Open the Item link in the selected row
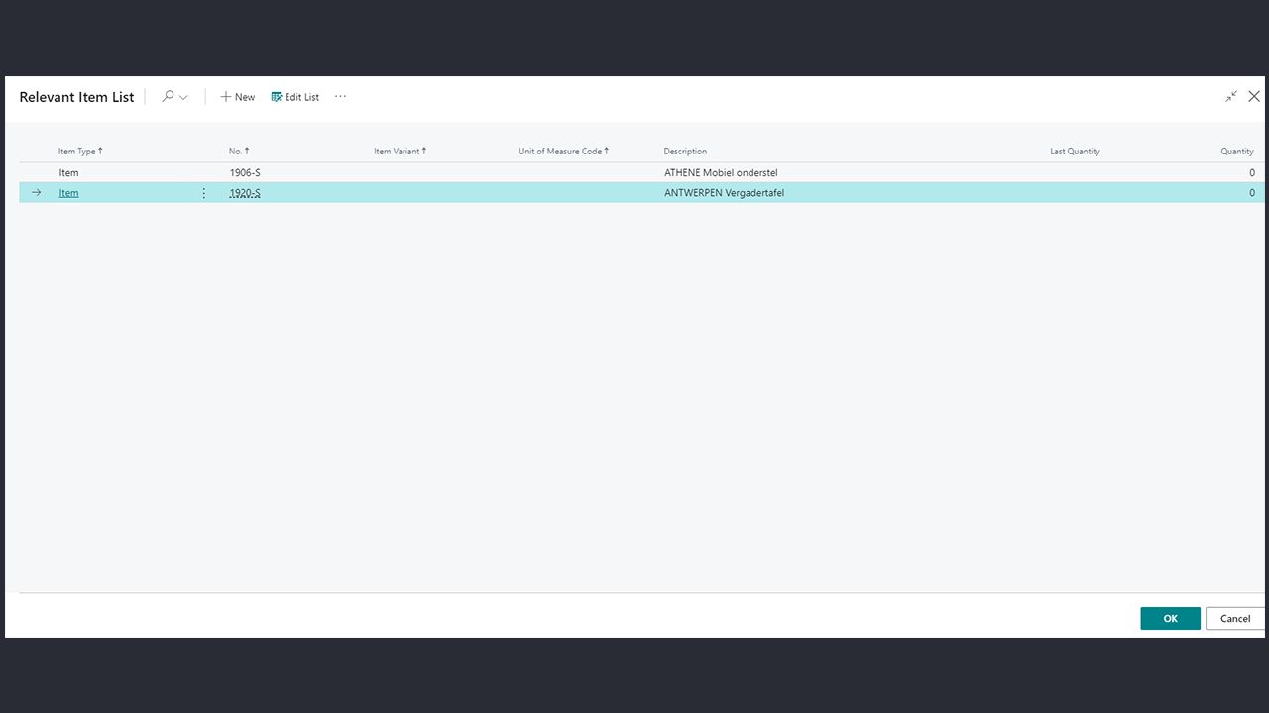 click(68, 193)
